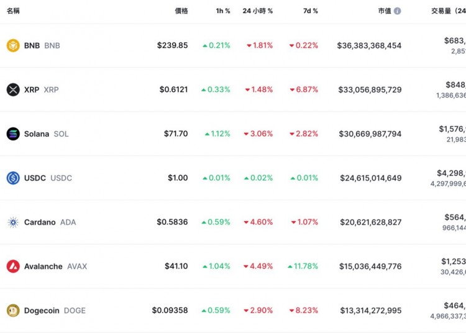Open the USDC coin name link
Screen dimensions: 466x333
point(48,178)
